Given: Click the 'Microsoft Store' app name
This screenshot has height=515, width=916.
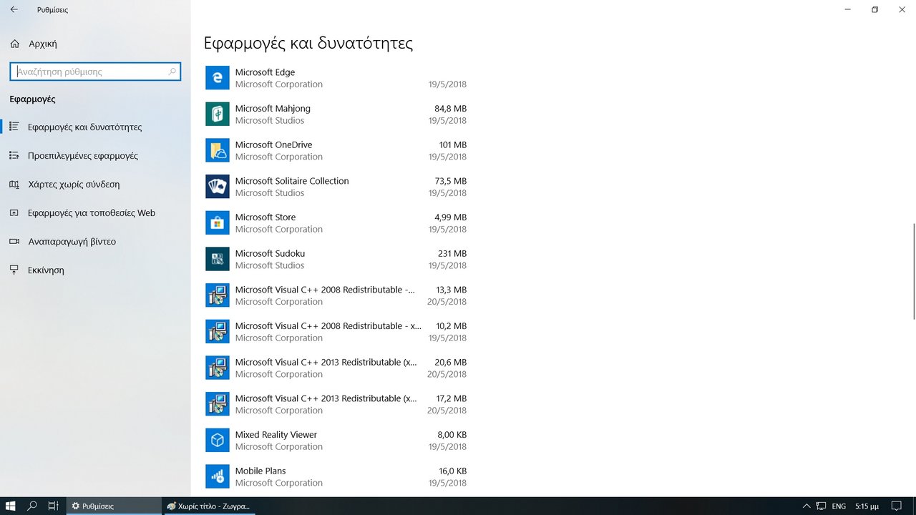Looking at the screenshot, I should click(x=265, y=217).
